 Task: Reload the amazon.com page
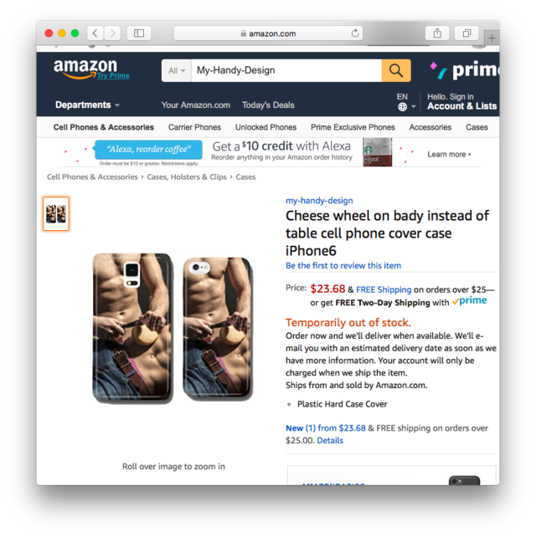click(355, 33)
